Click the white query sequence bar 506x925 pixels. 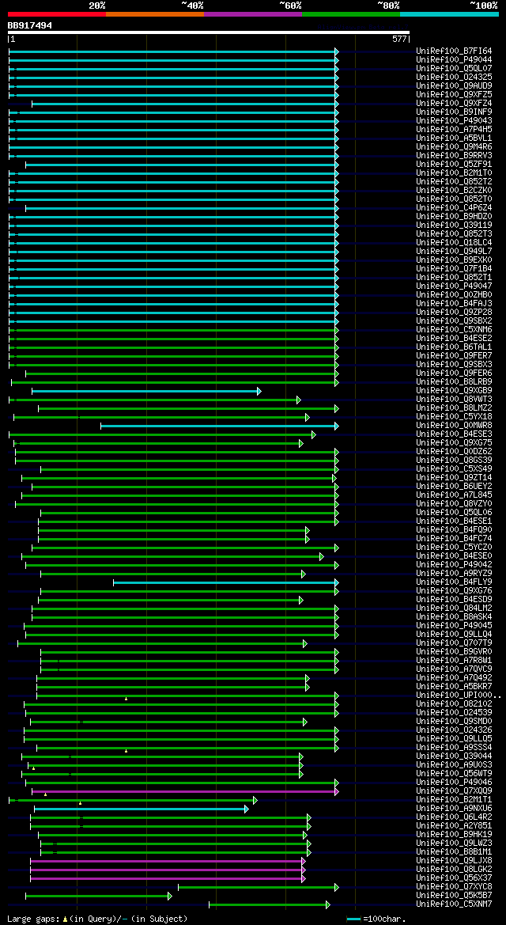click(209, 32)
